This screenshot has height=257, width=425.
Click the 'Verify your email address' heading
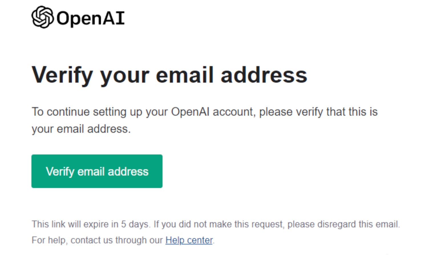point(169,75)
